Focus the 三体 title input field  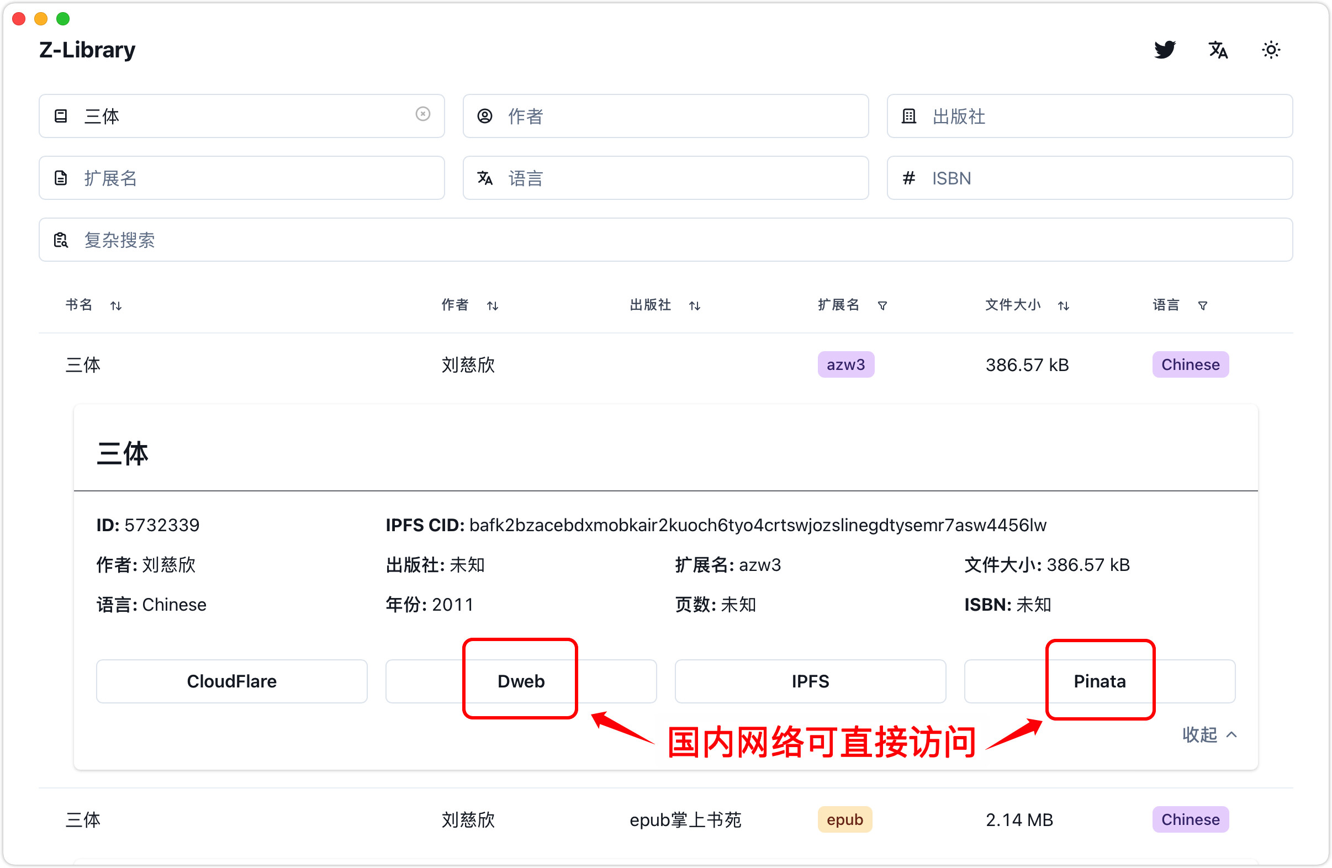point(242,116)
